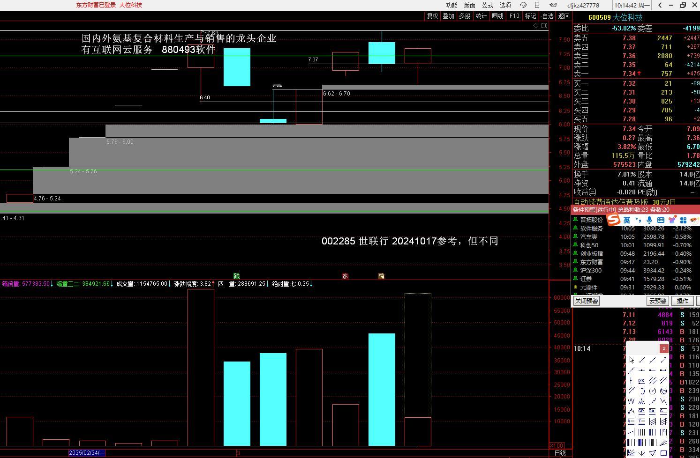The width and height of the screenshot is (700, 458).
Task: Click the 复权 toolbar button
Action: coord(432,16)
